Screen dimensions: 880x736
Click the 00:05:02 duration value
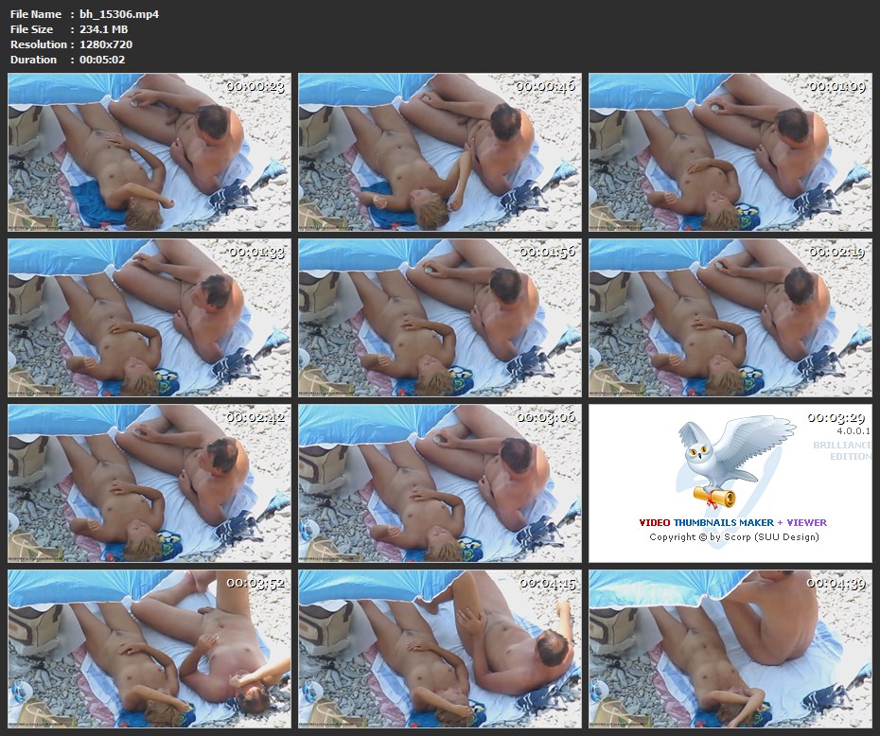(102, 60)
